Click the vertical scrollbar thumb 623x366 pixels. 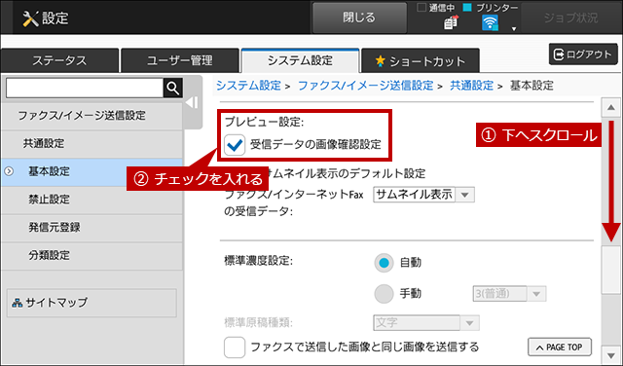pyautogui.click(x=611, y=270)
